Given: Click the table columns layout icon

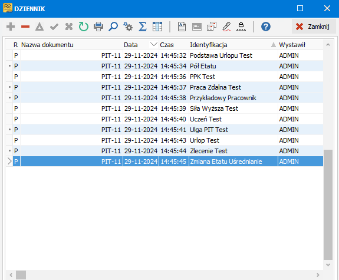Looking at the screenshot, I should pos(157,27).
